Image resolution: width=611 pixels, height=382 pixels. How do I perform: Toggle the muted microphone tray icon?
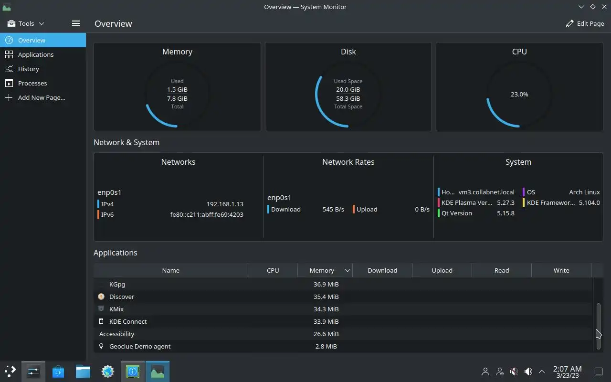(514, 371)
